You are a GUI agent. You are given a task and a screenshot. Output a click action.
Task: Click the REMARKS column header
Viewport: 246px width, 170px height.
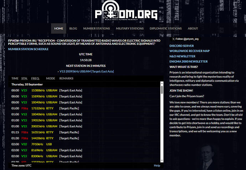click(66, 79)
